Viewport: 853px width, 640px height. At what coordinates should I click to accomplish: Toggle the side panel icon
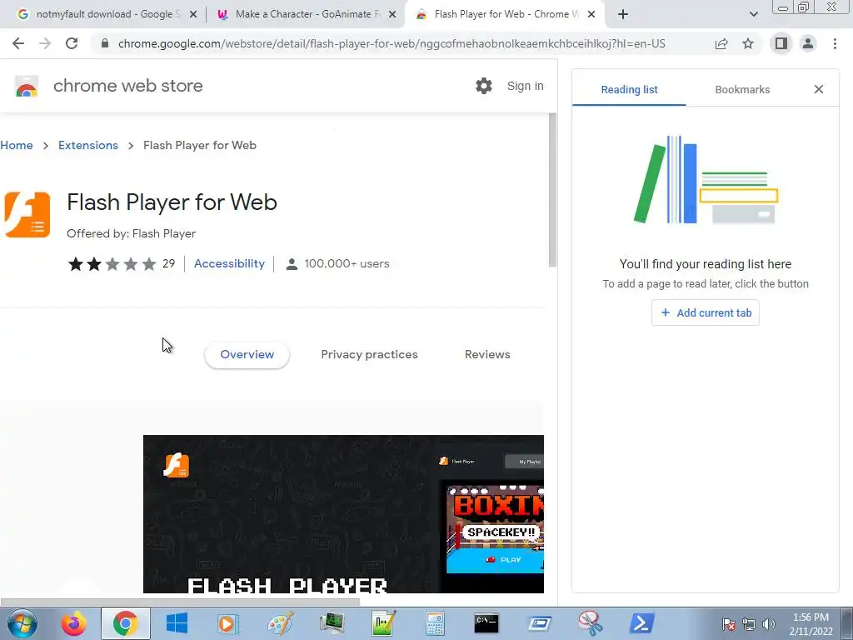click(x=781, y=43)
